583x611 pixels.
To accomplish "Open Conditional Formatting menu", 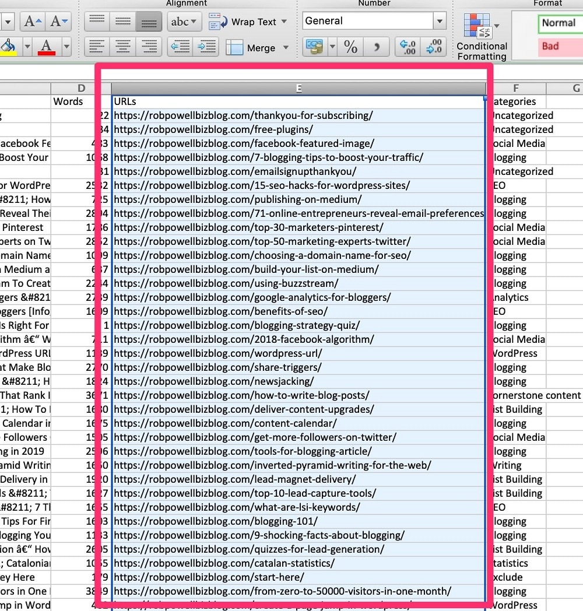I will [482, 37].
